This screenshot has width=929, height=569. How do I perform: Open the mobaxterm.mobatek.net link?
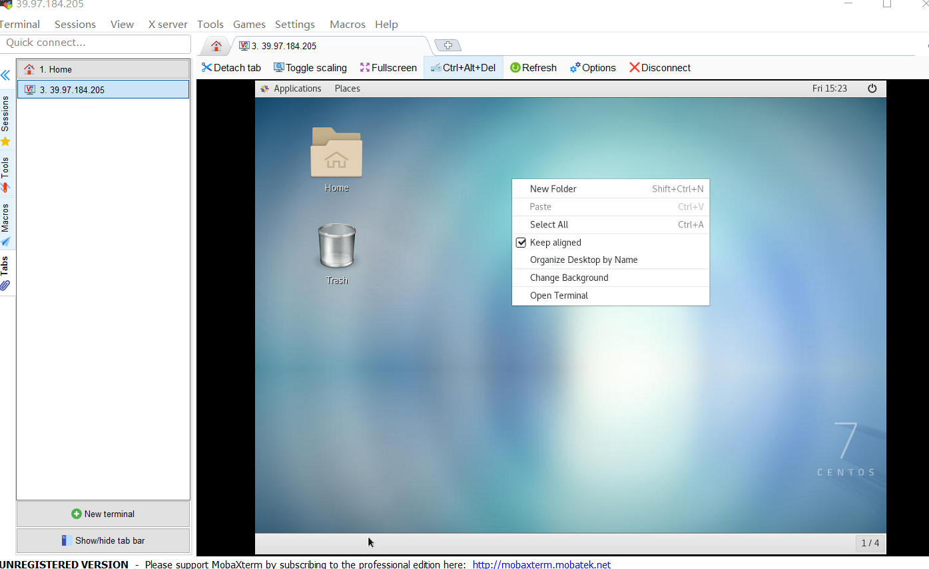(541, 564)
